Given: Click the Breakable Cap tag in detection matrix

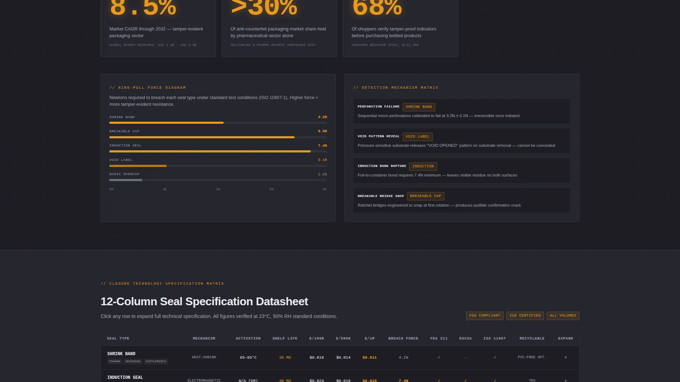Looking at the screenshot, I should coord(425,196).
